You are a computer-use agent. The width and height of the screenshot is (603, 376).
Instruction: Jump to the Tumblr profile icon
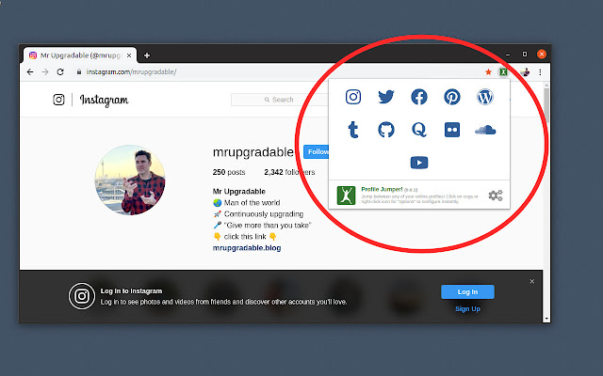pyautogui.click(x=353, y=130)
